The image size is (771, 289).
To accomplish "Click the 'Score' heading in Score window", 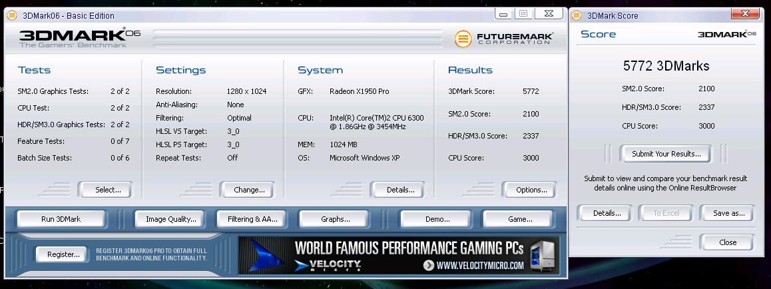I will 598,34.
